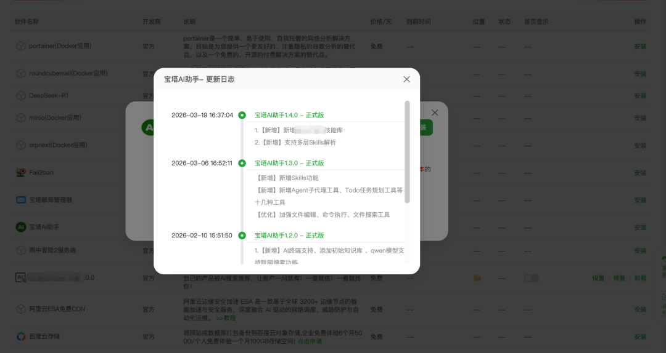Click the Fail2ban app icon
The width and height of the screenshot is (666, 353).
tap(21, 172)
